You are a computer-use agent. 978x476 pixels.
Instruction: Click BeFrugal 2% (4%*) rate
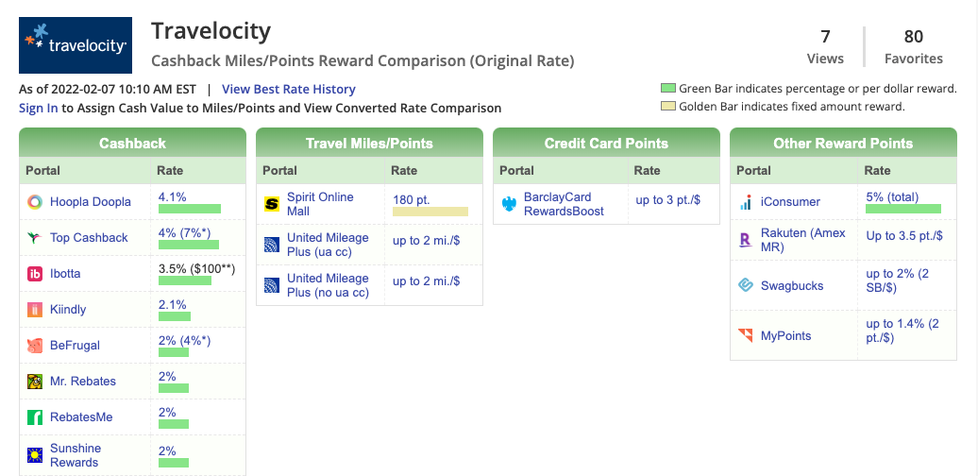pos(185,341)
